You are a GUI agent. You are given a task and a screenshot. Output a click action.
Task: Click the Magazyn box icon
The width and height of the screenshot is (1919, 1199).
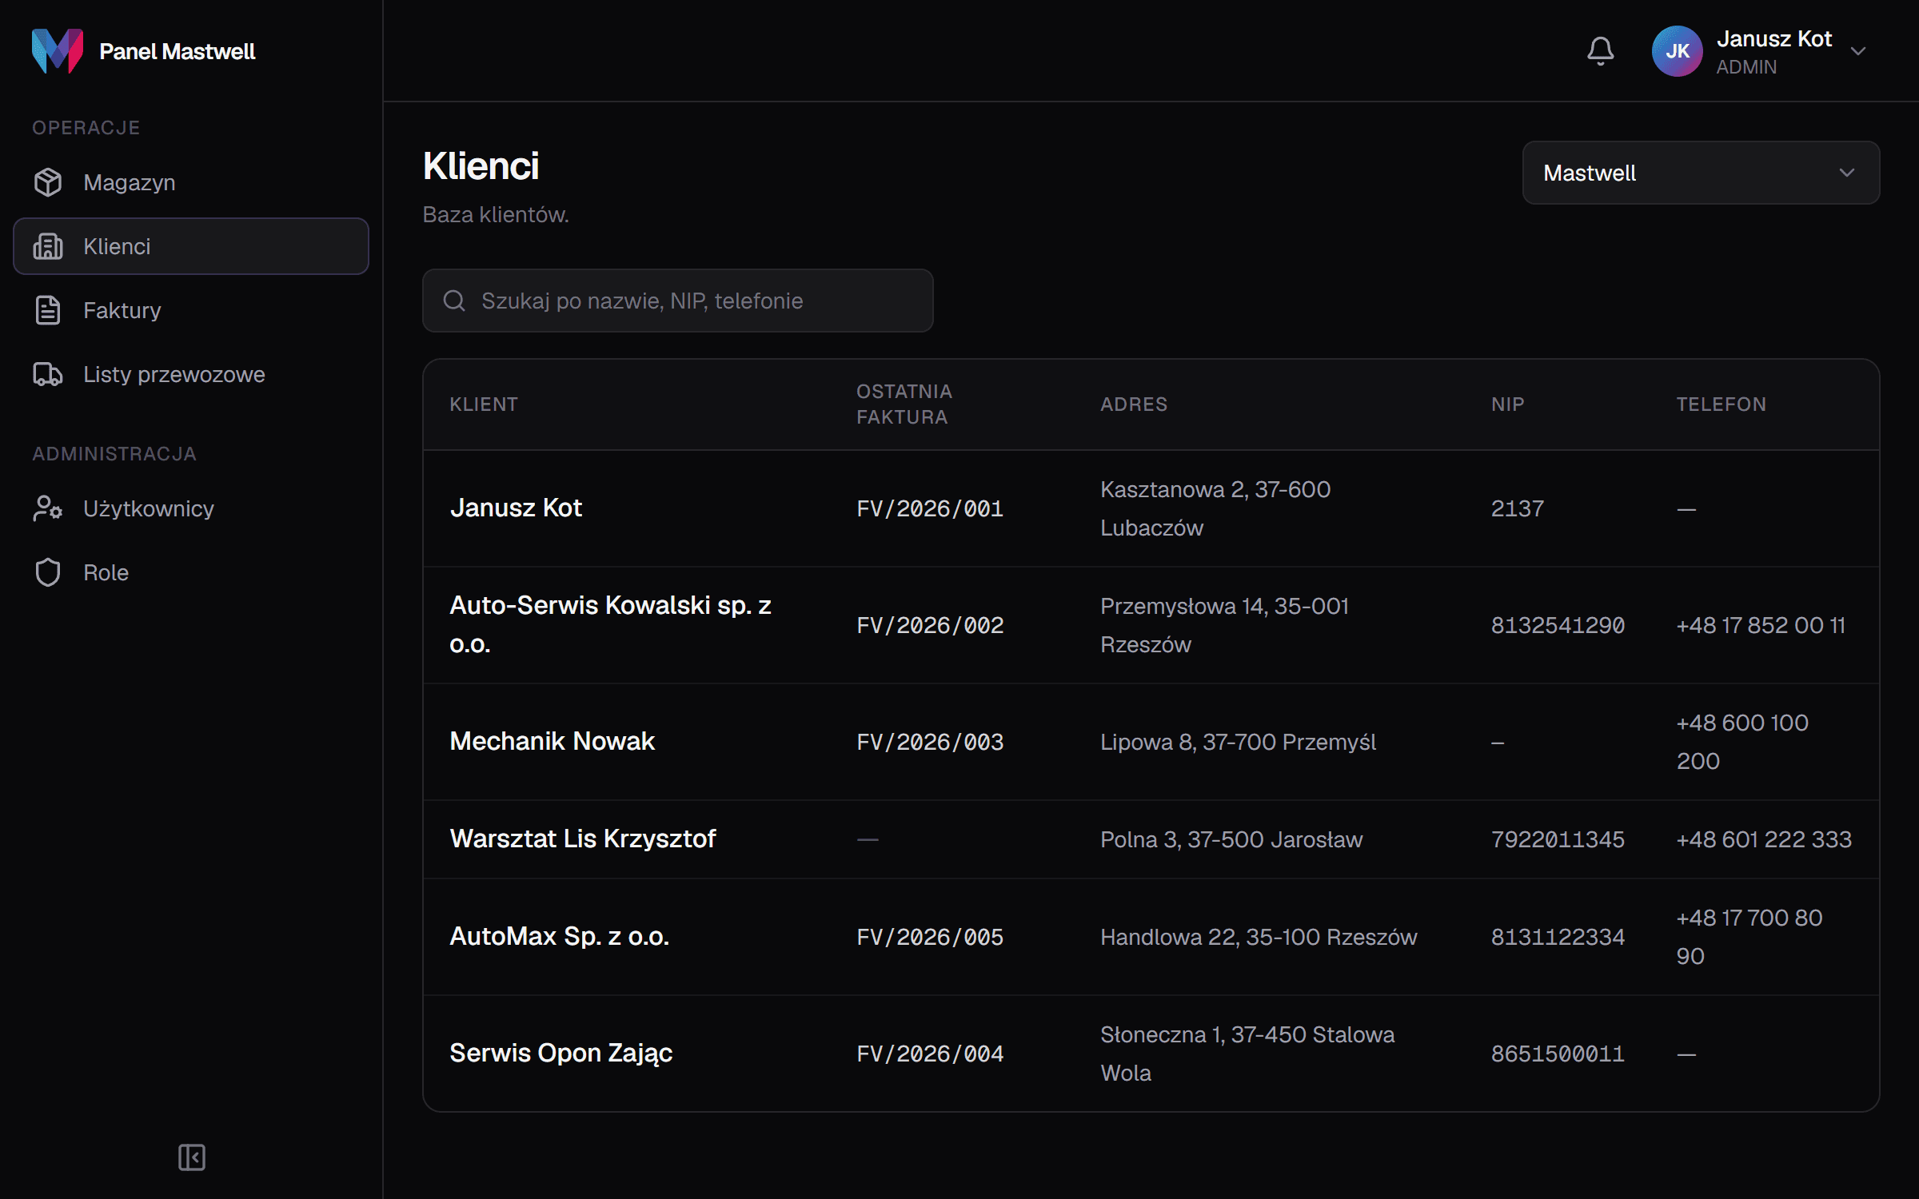click(x=48, y=182)
